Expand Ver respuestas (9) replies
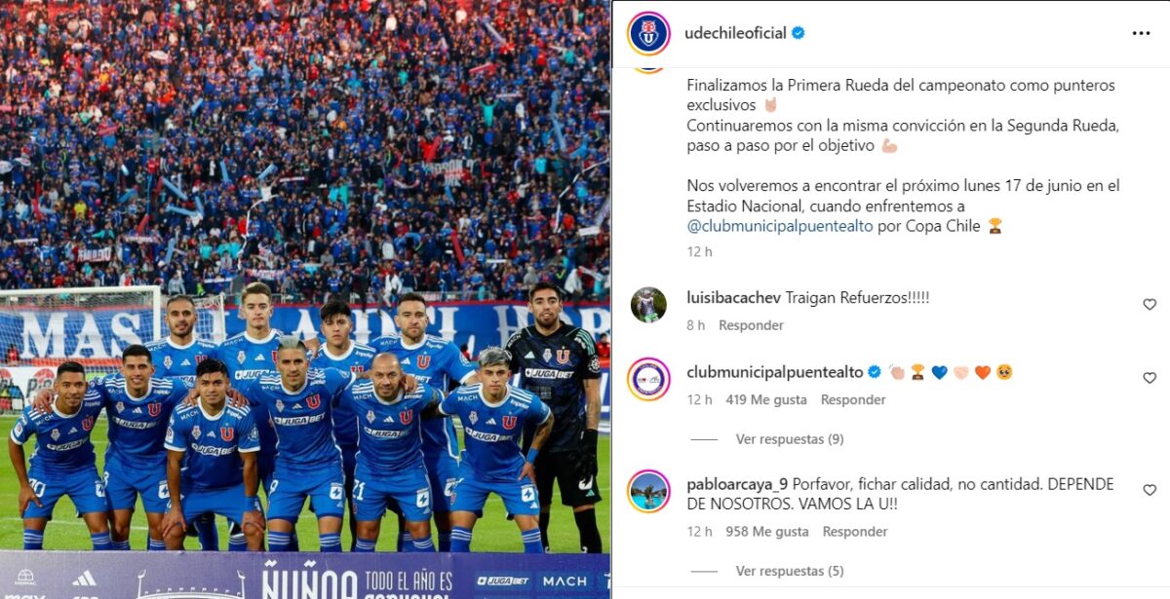The image size is (1170, 599). tap(790, 439)
